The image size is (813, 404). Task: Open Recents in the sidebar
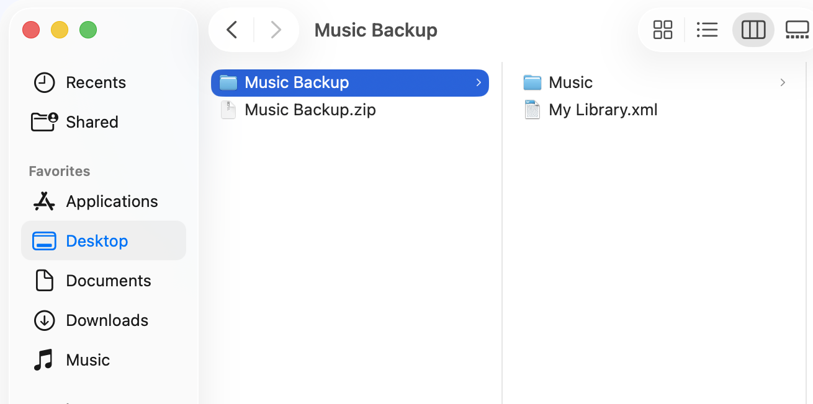(x=96, y=82)
